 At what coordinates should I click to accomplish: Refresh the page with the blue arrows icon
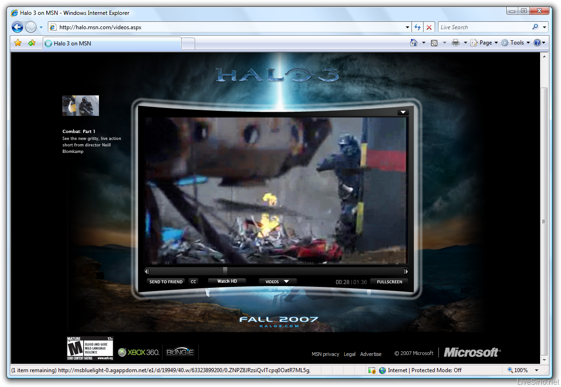pyautogui.click(x=417, y=27)
